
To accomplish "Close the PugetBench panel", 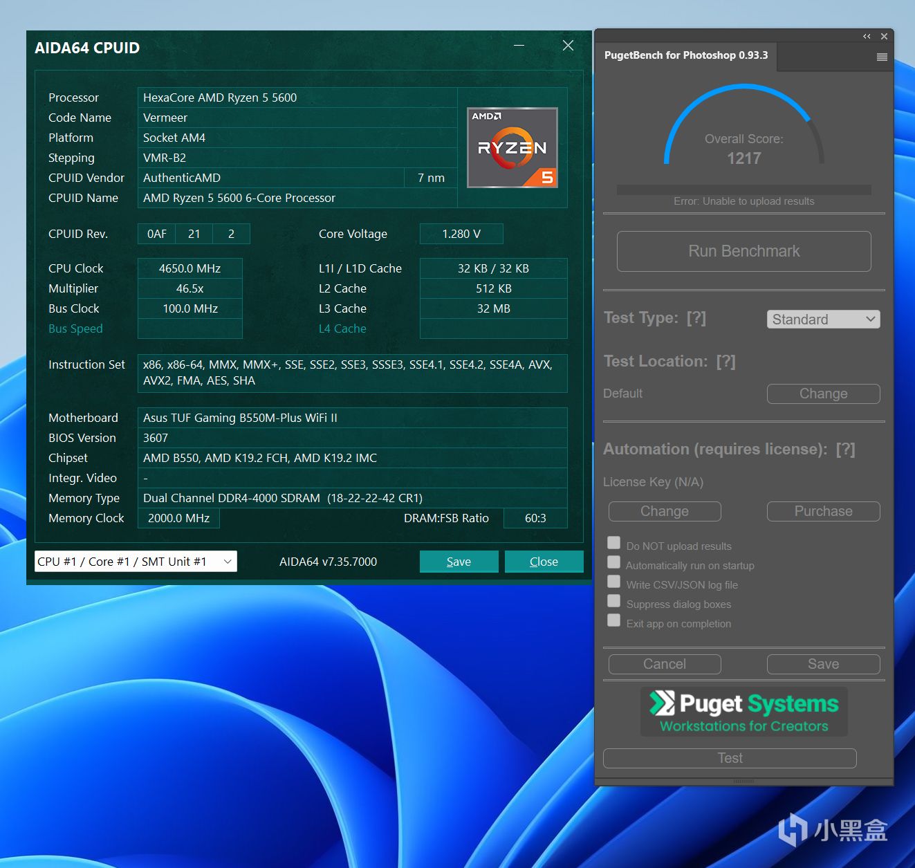I will point(884,36).
